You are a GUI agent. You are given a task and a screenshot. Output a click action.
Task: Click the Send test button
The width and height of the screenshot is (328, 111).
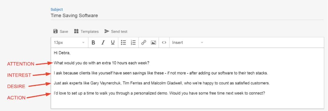tap(116, 31)
